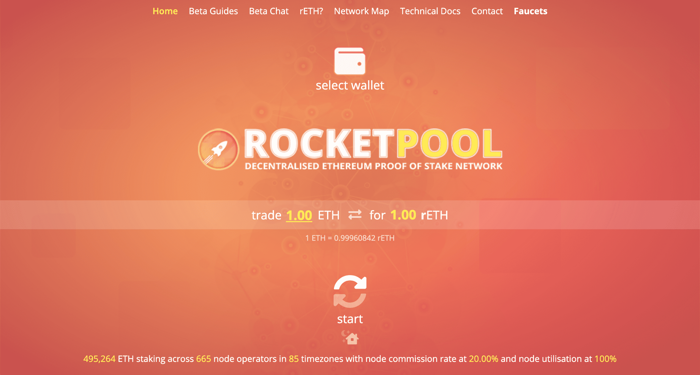Go to Beta Chat
This screenshot has width=700, height=375.
269,11
